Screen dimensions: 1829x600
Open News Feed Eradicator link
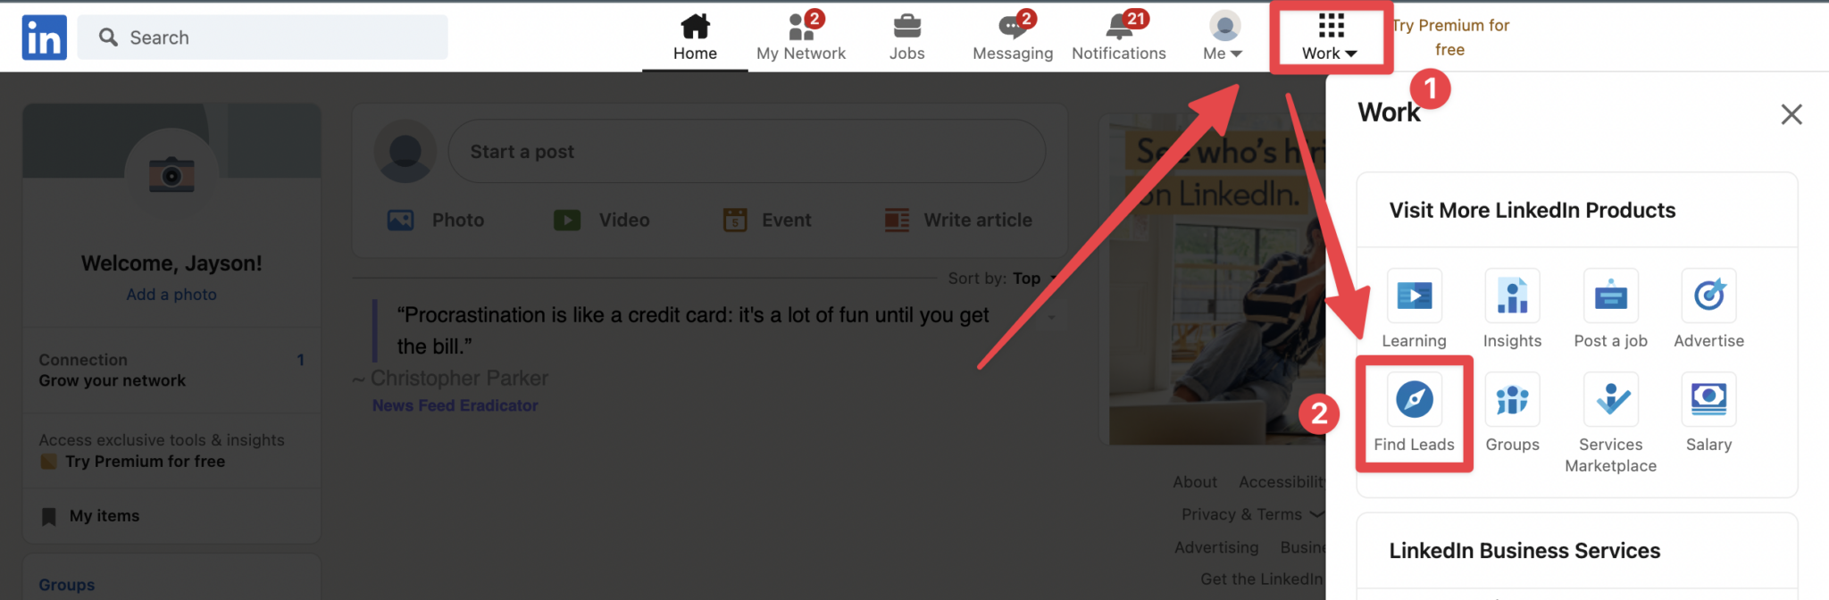tap(455, 405)
